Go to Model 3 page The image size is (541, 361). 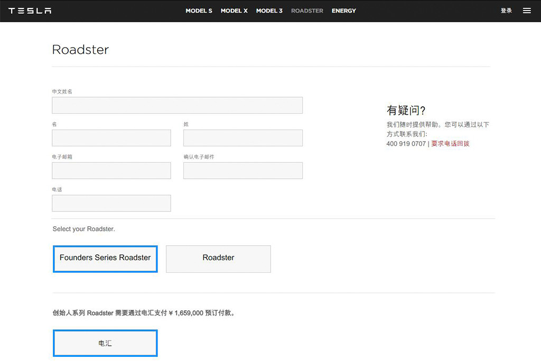click(x=269, y=11)
